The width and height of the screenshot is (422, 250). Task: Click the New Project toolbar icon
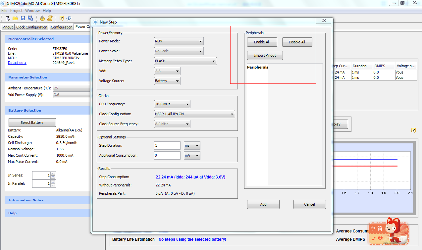coord(8,18)
